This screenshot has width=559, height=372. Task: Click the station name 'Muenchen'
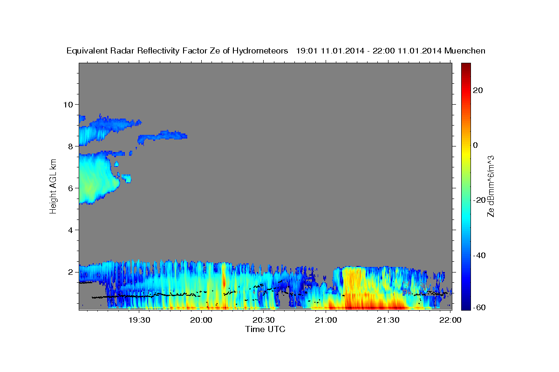(x=465, y=51)
